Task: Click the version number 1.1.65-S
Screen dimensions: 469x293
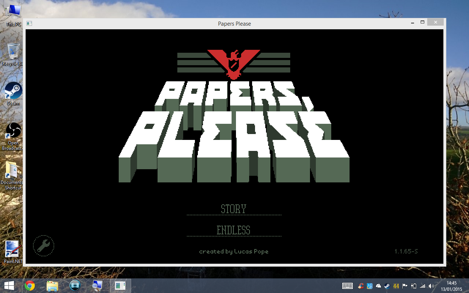Action: (406, 251)
